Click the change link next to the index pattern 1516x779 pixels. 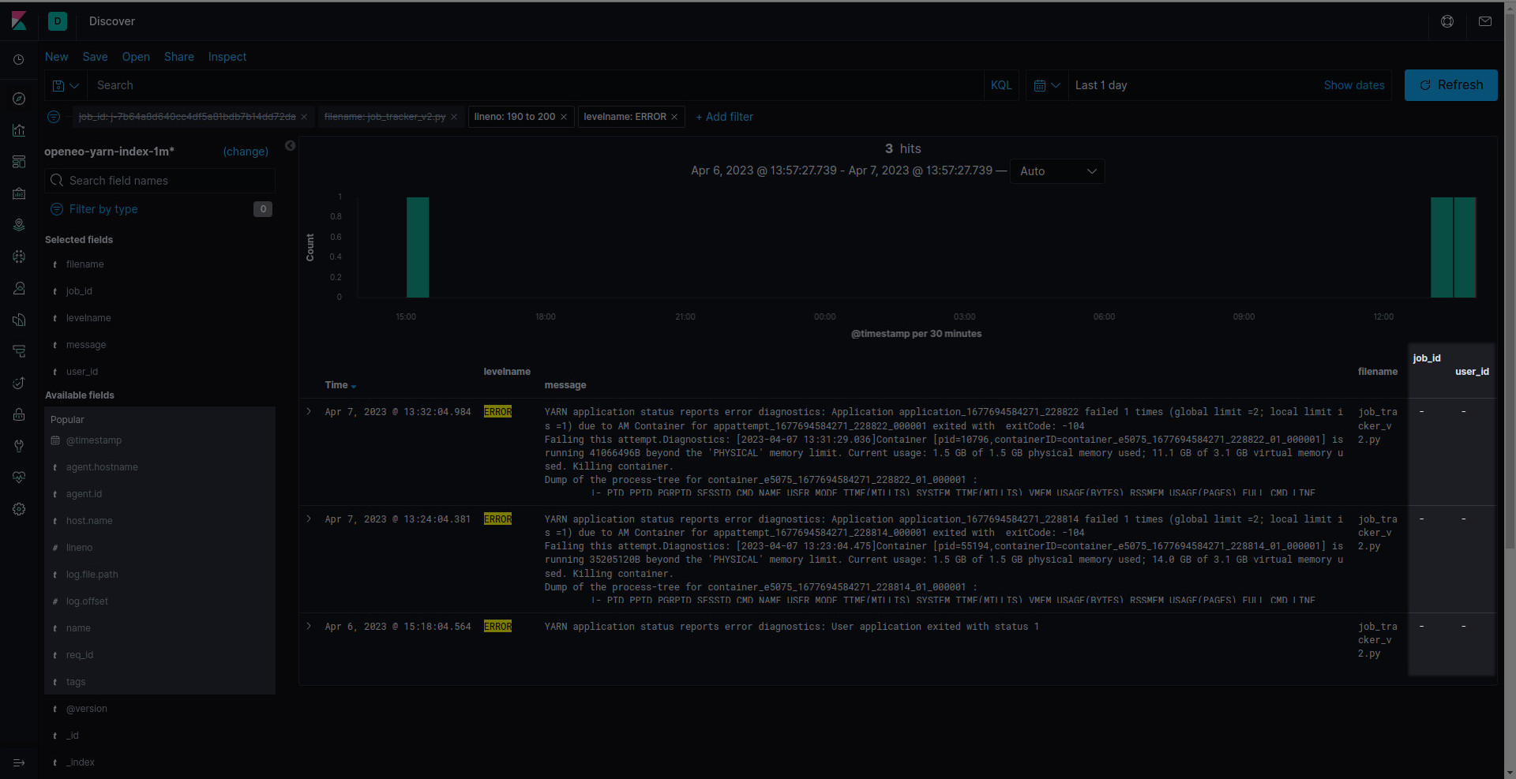(245, 152)
